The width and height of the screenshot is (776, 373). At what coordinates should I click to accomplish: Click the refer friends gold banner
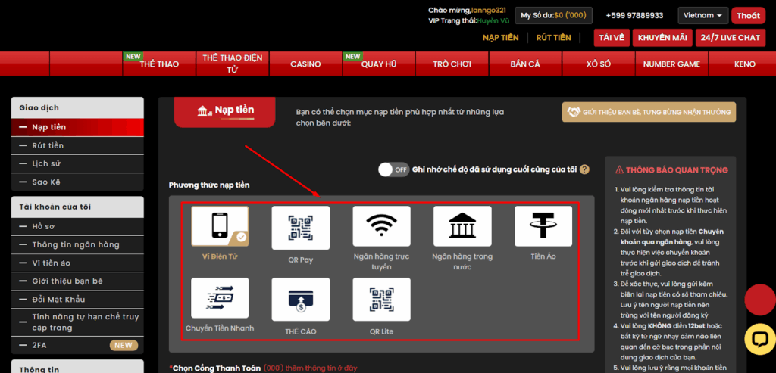coord(649,112)
